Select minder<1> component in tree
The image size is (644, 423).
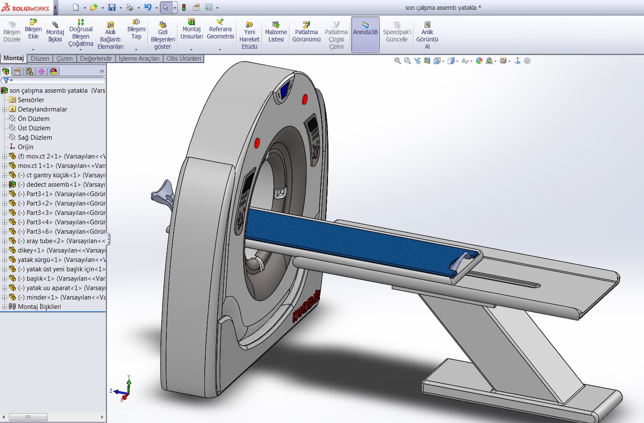[x=57, y=297]
